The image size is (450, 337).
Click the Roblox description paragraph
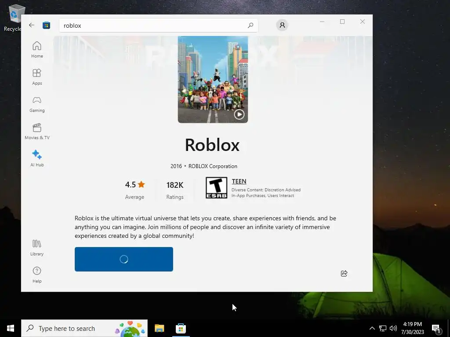[x=205, y=227]
